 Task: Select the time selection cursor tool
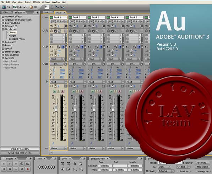(x=52, y=7)
